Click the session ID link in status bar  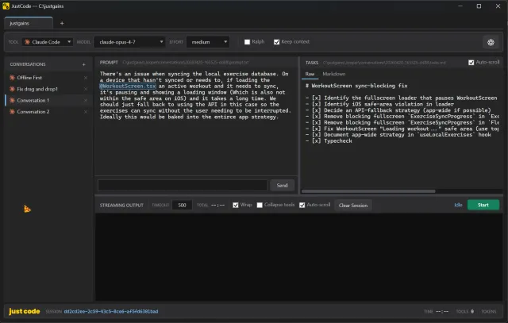[111, 312]
